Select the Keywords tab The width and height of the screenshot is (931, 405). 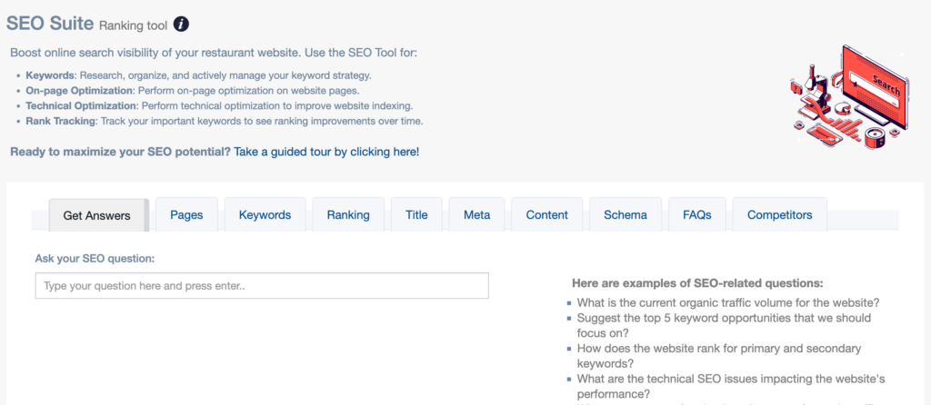pyautogui.click(x=265, y=215)
